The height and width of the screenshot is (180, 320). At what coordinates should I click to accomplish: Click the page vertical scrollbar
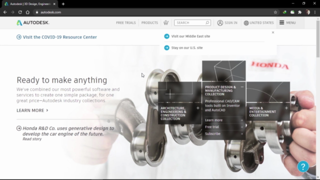pyautogui.click(x=318, y=39)
